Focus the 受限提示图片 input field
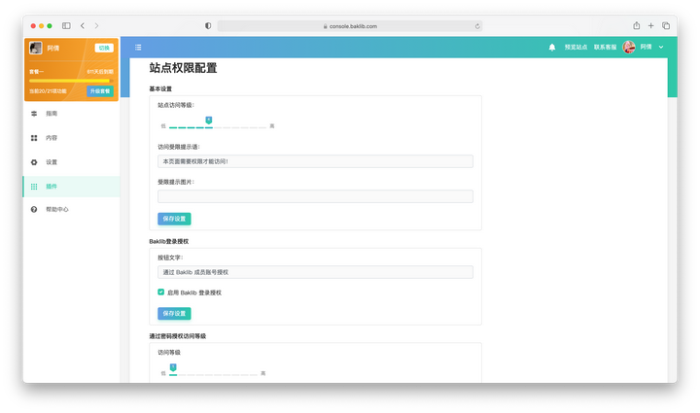The height and width of the screenshot is (413, 700). (315, 196)
